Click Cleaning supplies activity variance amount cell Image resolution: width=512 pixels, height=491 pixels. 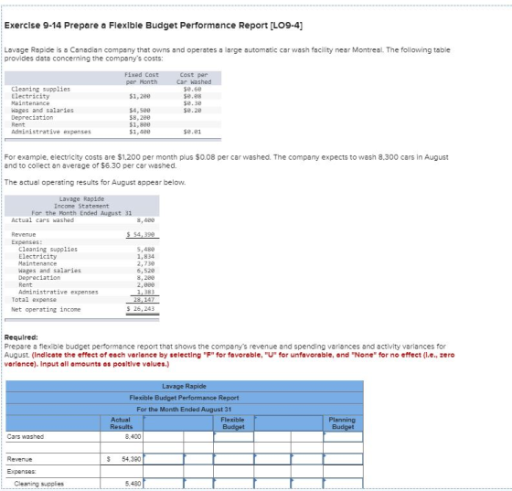point(272,484)
